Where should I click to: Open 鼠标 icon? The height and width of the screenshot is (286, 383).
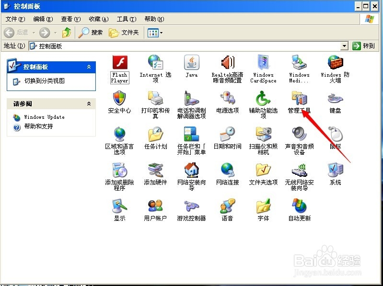pos(335,134)
